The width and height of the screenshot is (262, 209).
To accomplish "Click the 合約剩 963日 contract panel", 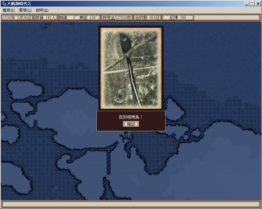I will pos(148,18).
